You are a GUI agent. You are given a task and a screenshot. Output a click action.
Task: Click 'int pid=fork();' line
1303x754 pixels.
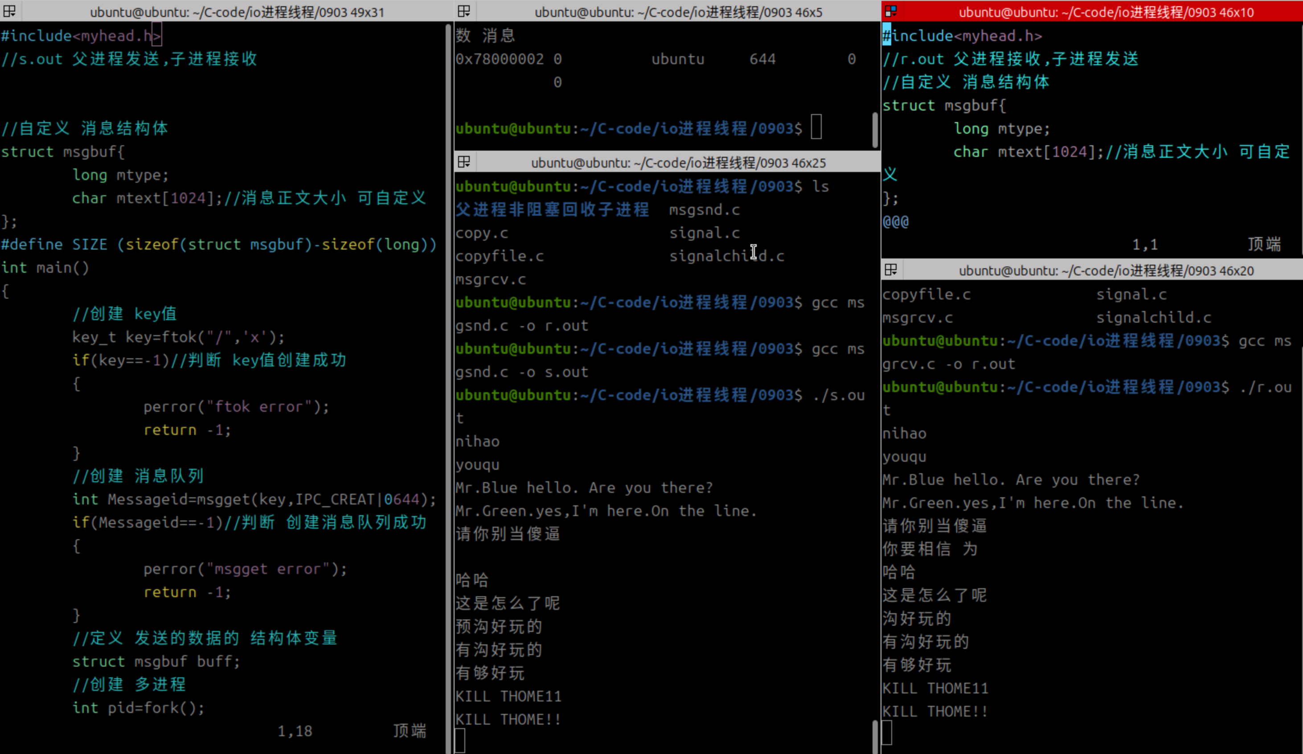click(139, 708)
